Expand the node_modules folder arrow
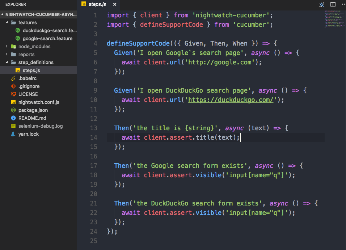The image size is (346, 250). [x=7, y=46]
